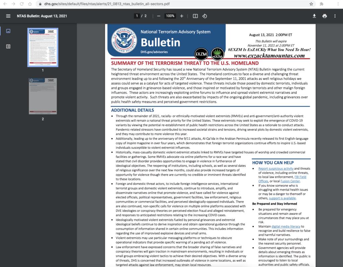Open the support is available link

[x=282, y=198]
